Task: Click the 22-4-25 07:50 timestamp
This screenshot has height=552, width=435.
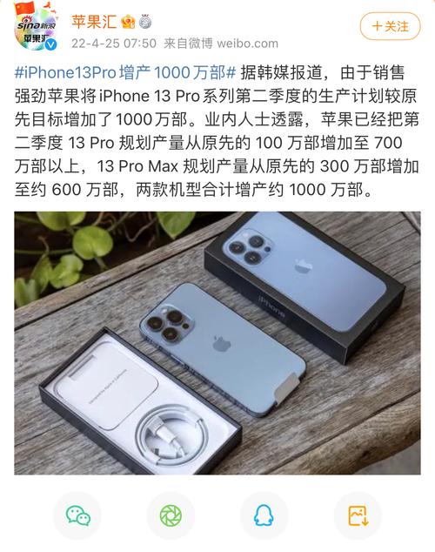Action: click(114, 44)
